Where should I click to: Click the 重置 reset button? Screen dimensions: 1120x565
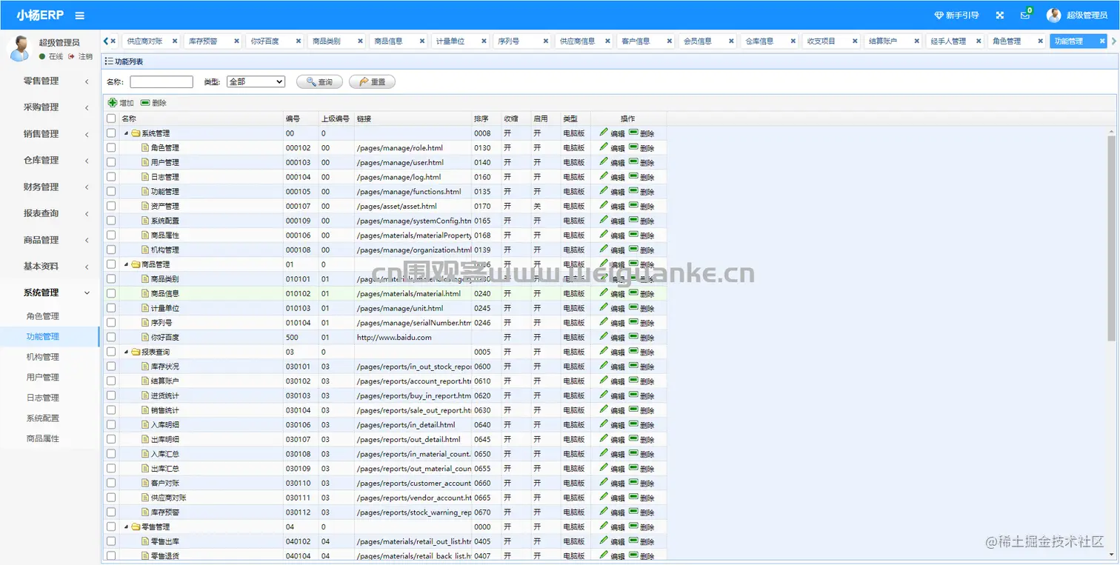coord(372,81)
